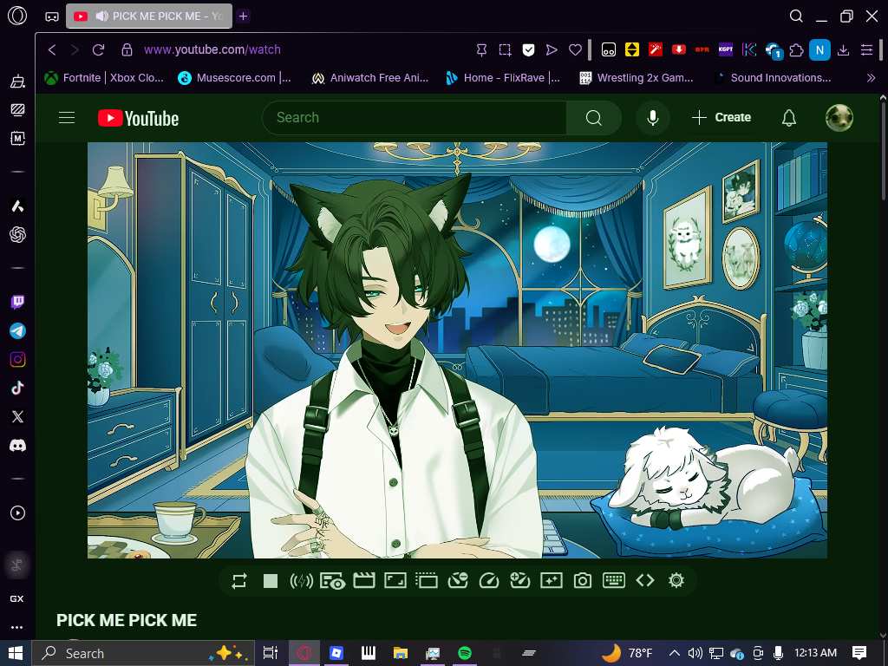888x666 pixels.
Task: Open Home - FlixRave bookmark
Action: tap(503, 78)
